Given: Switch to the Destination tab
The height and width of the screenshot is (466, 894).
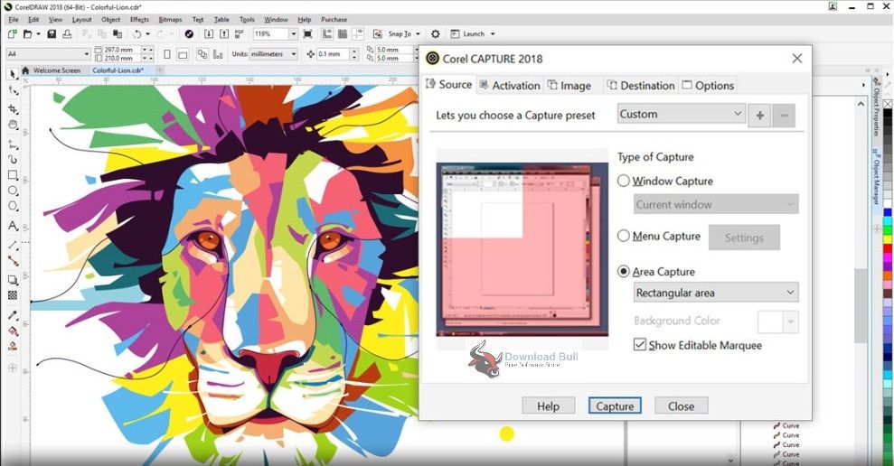Looking at the screenshot, I should pyautogui.click(x=641, y=86).
